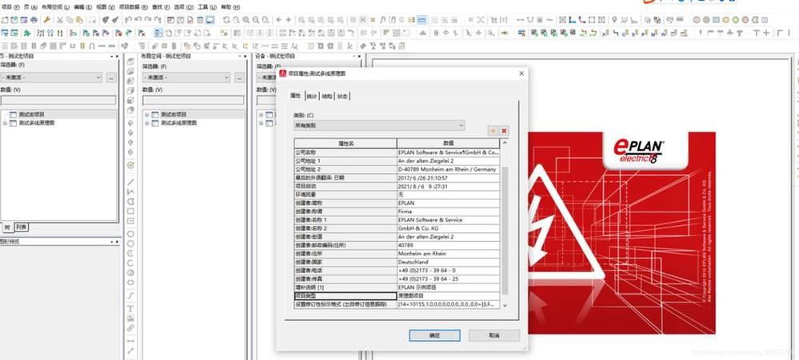Click the scissors cut icon
Image resolution: width=799 pixels, height=360 pixels.
[x=60, y=20]
